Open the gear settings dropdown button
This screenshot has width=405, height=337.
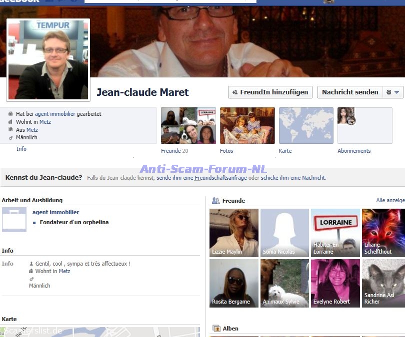click(392, 92)
